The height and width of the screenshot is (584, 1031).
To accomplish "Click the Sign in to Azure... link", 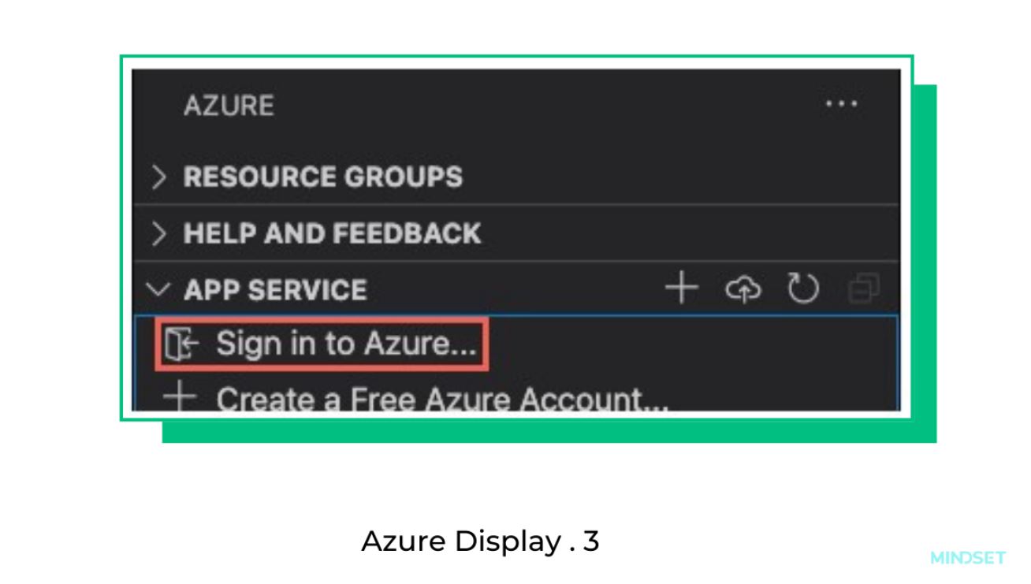I will 347,344.
